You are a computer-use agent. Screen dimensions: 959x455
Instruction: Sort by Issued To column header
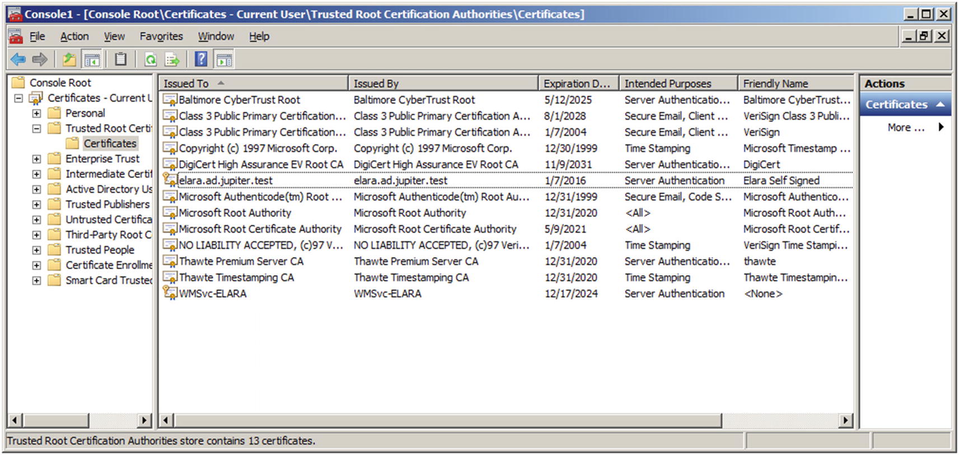254,83
